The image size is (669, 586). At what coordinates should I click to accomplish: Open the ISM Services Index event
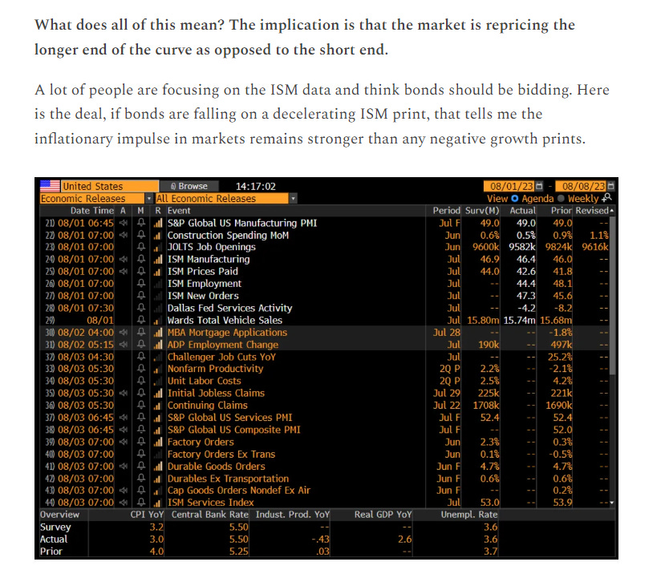click(x=210, y=503)
